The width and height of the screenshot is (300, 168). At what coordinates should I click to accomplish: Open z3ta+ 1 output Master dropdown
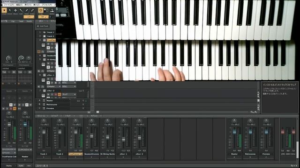[54, 87]
